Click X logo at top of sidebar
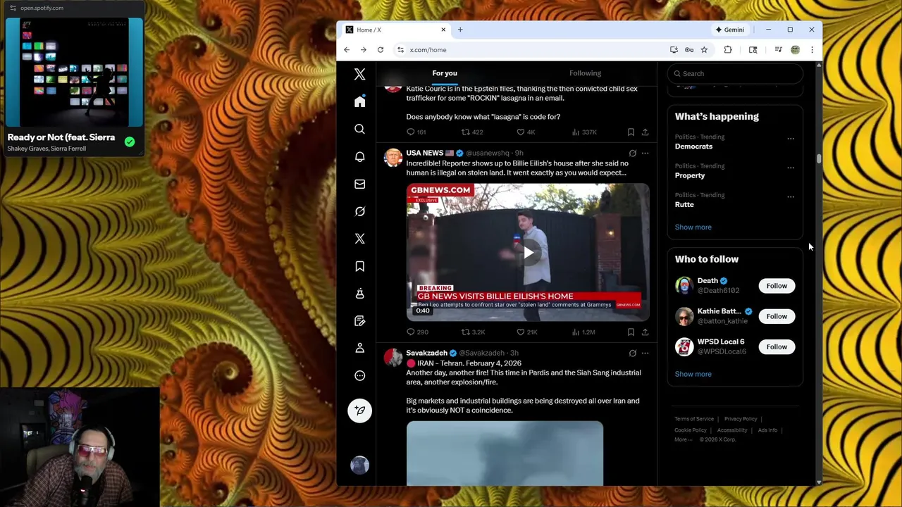 359,74
